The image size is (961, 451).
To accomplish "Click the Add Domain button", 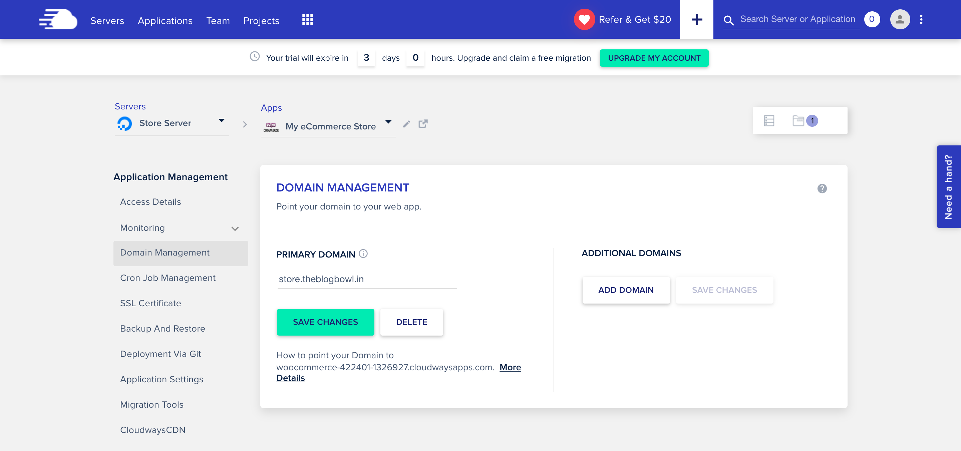I will (626, 290).
